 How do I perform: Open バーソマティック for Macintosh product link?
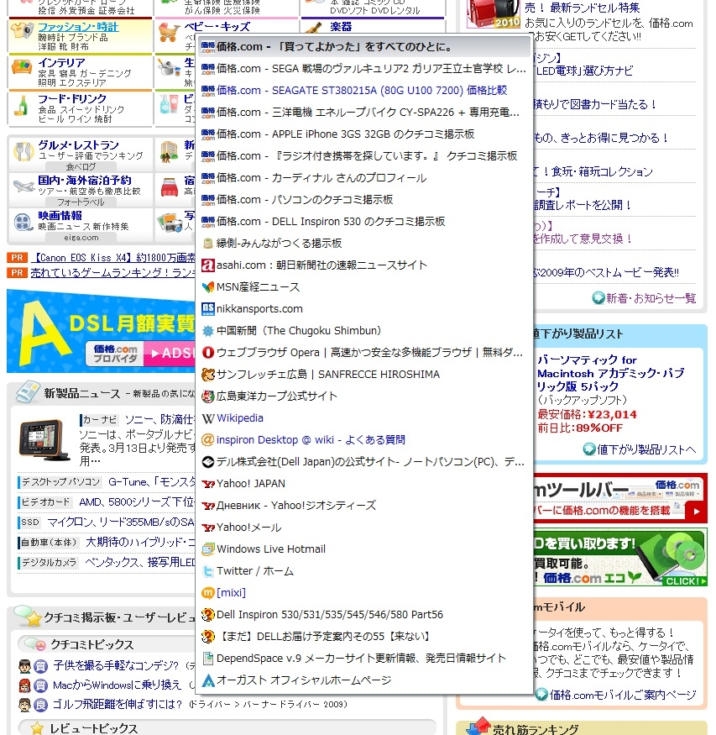coord(611,373)
